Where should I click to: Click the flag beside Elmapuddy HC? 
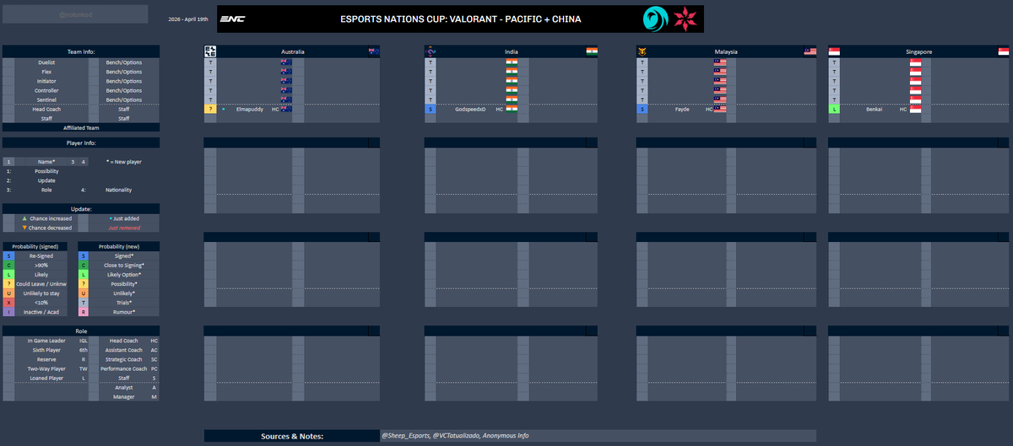point(286,109)
